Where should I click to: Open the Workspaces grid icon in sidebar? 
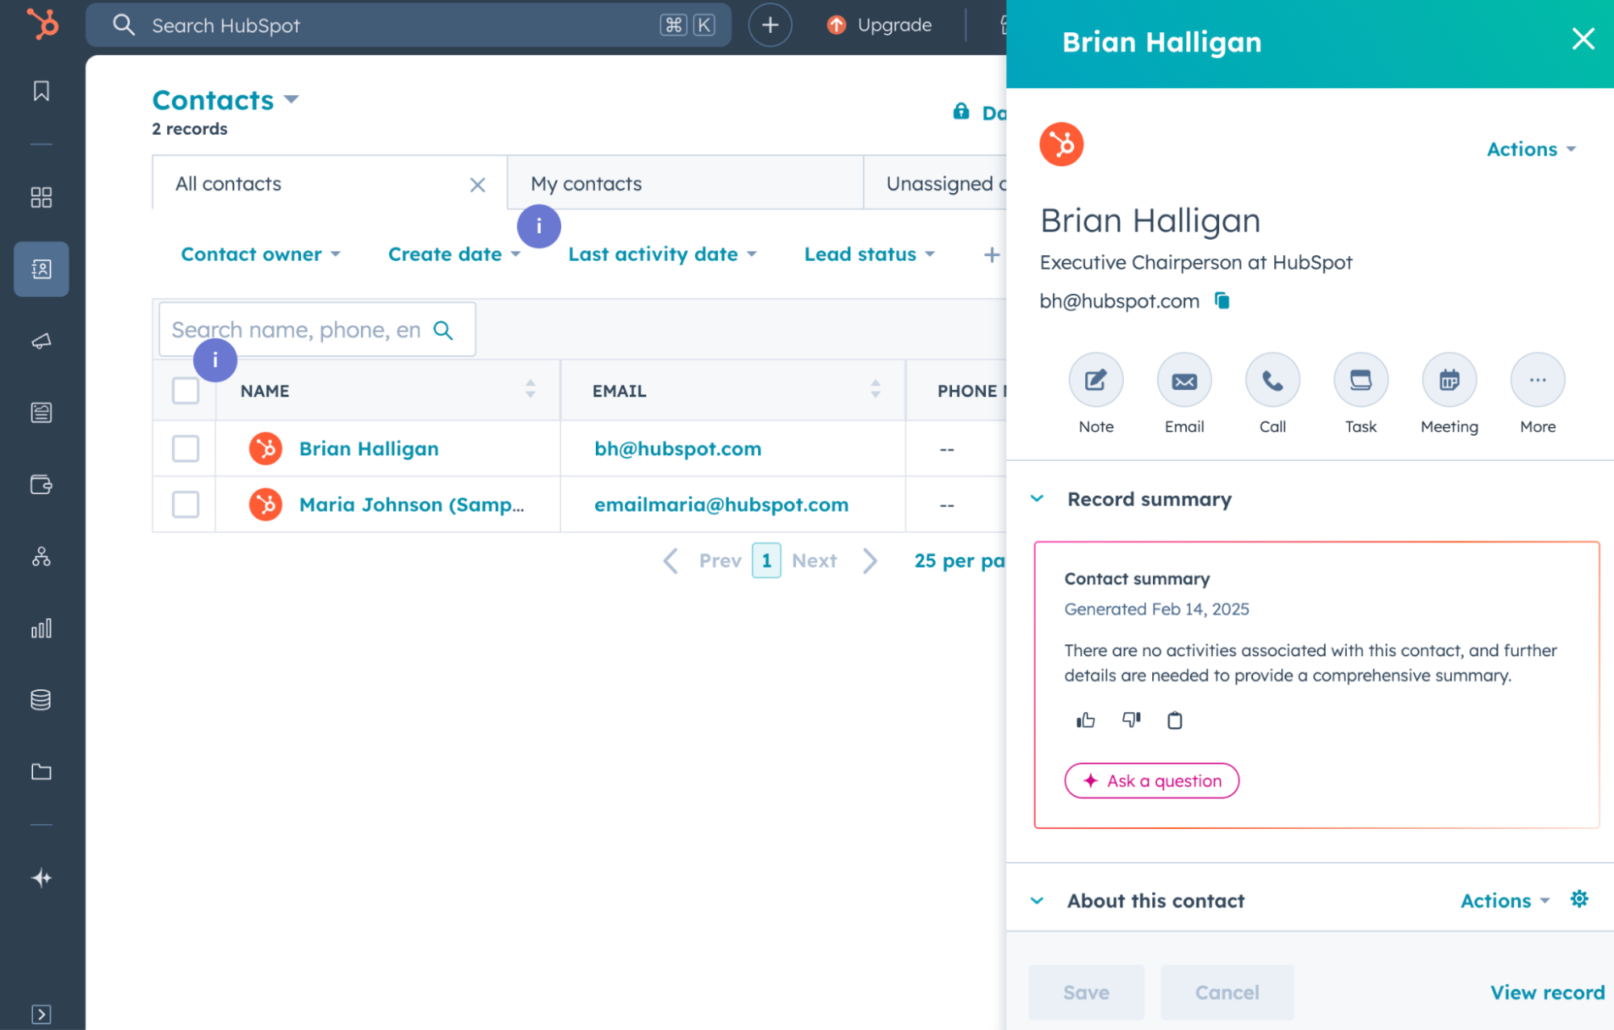[41, 197]
